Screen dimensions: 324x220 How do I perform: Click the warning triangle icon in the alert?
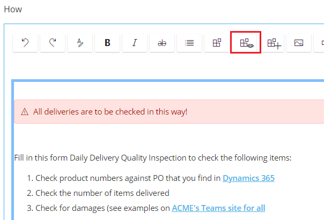25,112
